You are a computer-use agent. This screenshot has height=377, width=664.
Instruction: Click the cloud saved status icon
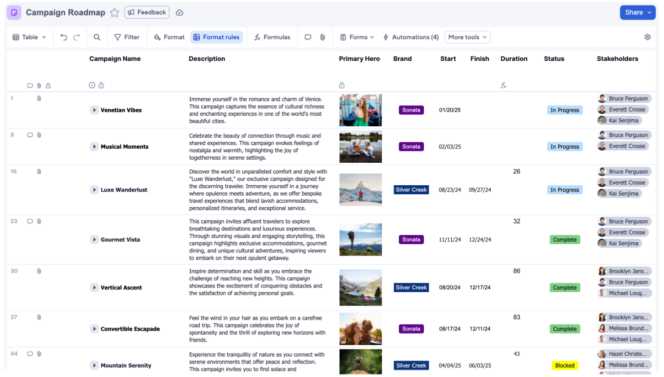click(x=180, y=12)
